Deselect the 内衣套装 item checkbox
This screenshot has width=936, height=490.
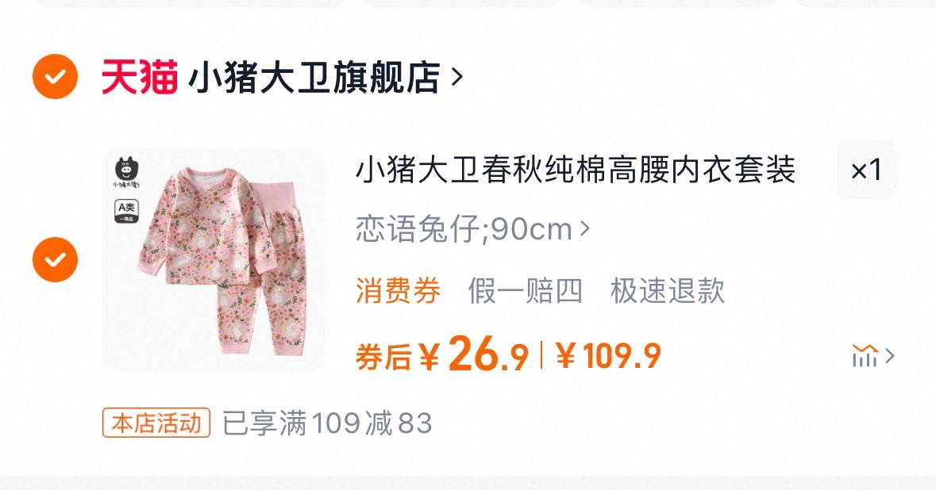(x=55, y=259)
